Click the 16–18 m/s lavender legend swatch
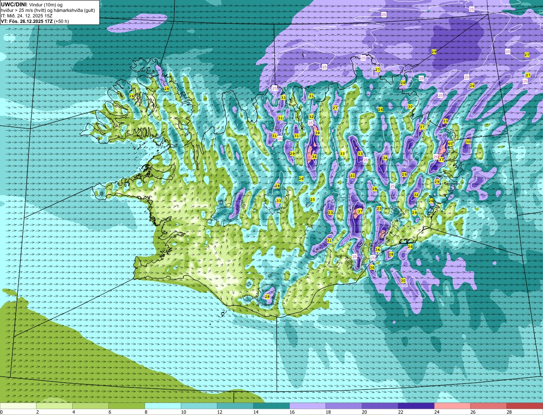The height and width of the screenshot is (415, 543). click(x=308, y=406)
